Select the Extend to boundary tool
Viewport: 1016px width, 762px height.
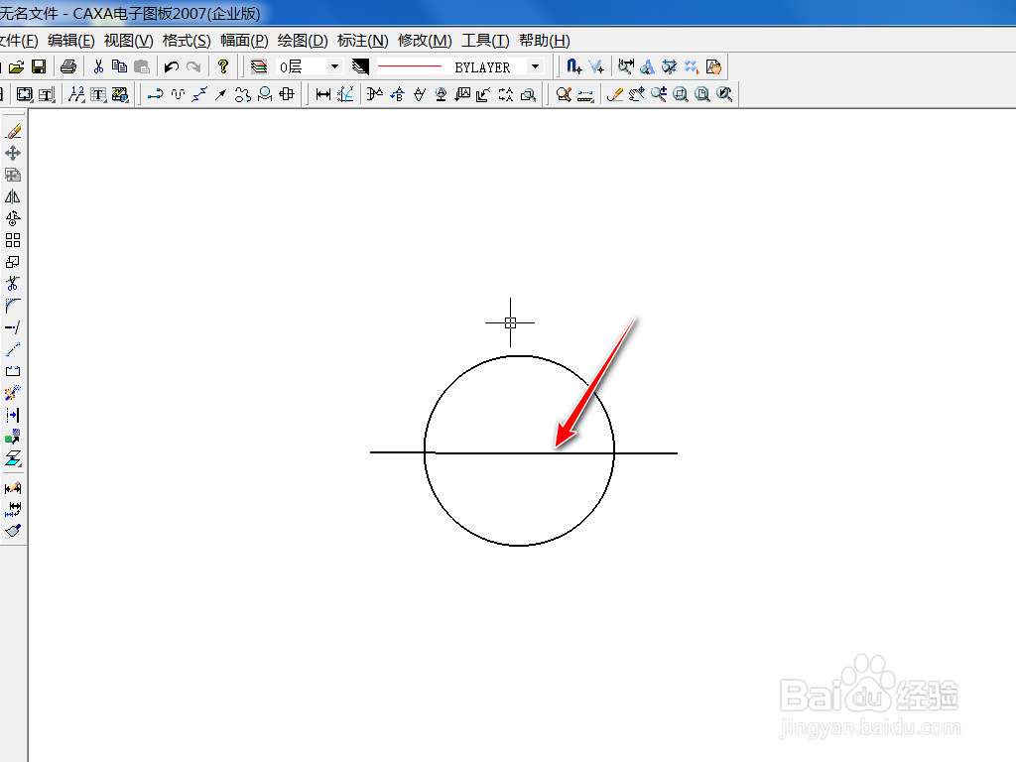coord(13,327)
